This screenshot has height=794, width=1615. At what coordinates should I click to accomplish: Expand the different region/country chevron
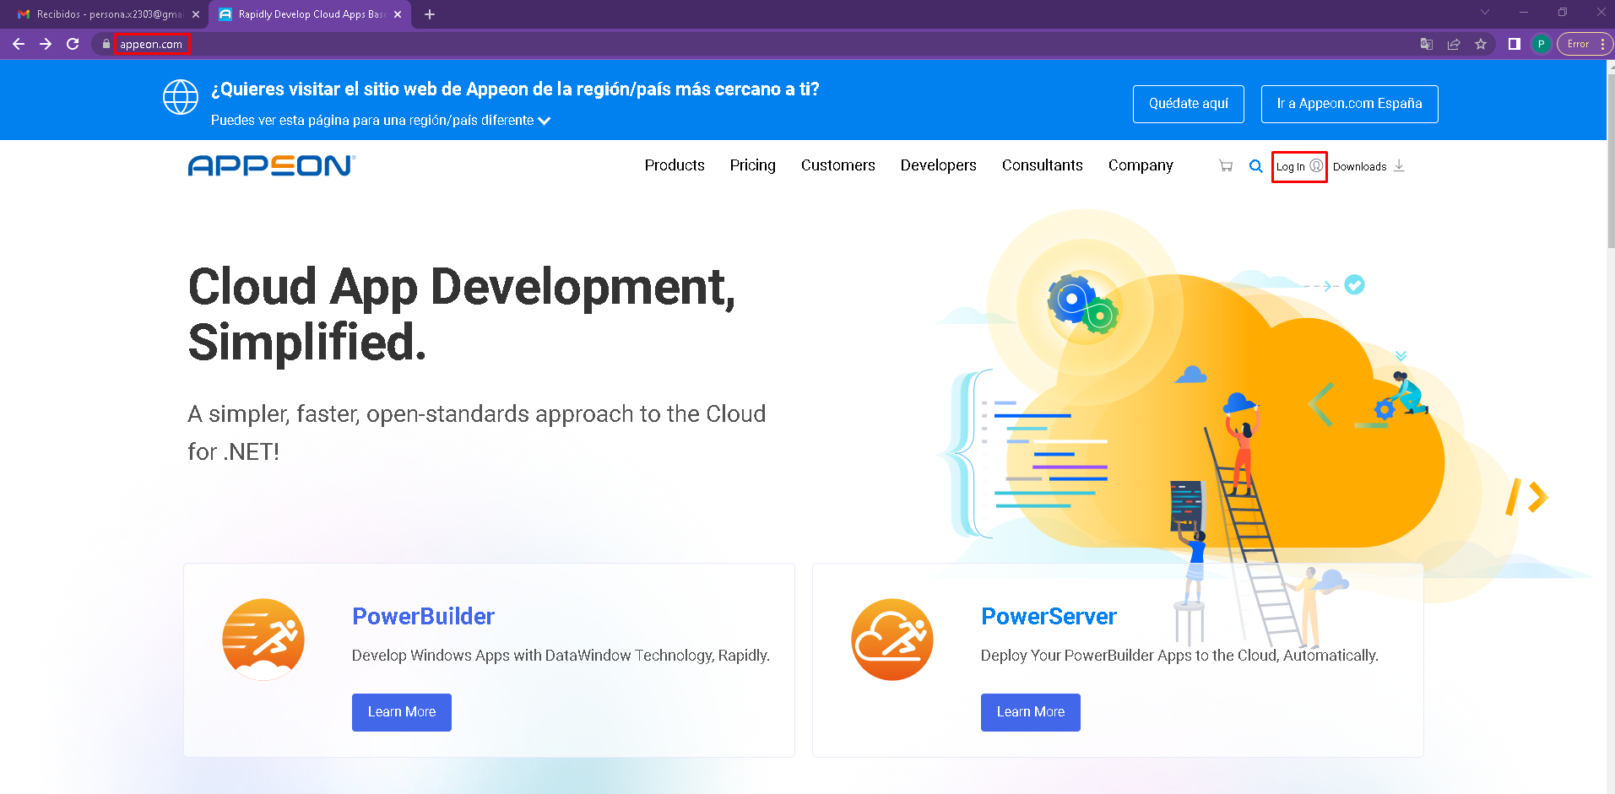pyautogui.click(x=545, y=121)
